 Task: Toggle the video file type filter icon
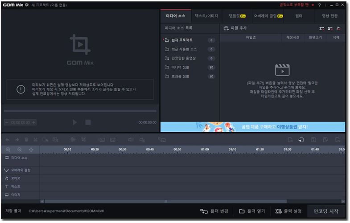coord(321,28)
